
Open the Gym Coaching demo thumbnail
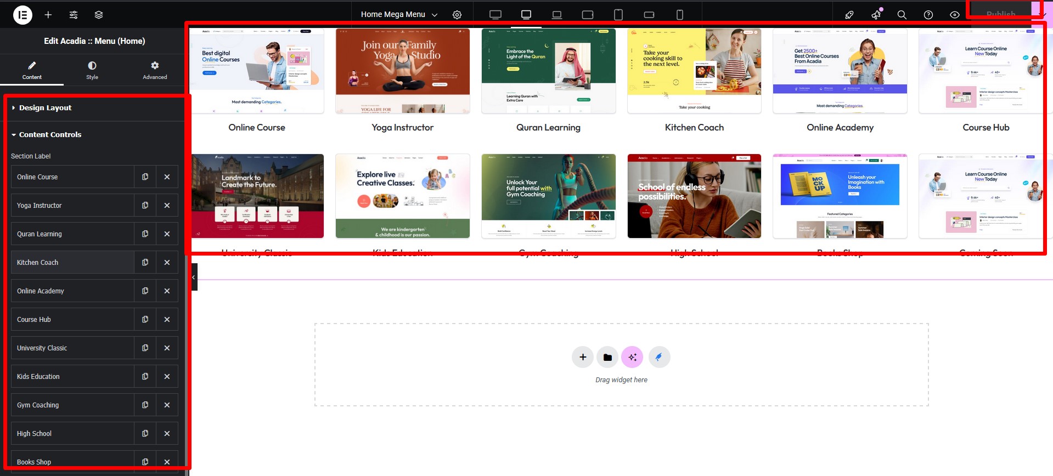click(x=549, y=196)
